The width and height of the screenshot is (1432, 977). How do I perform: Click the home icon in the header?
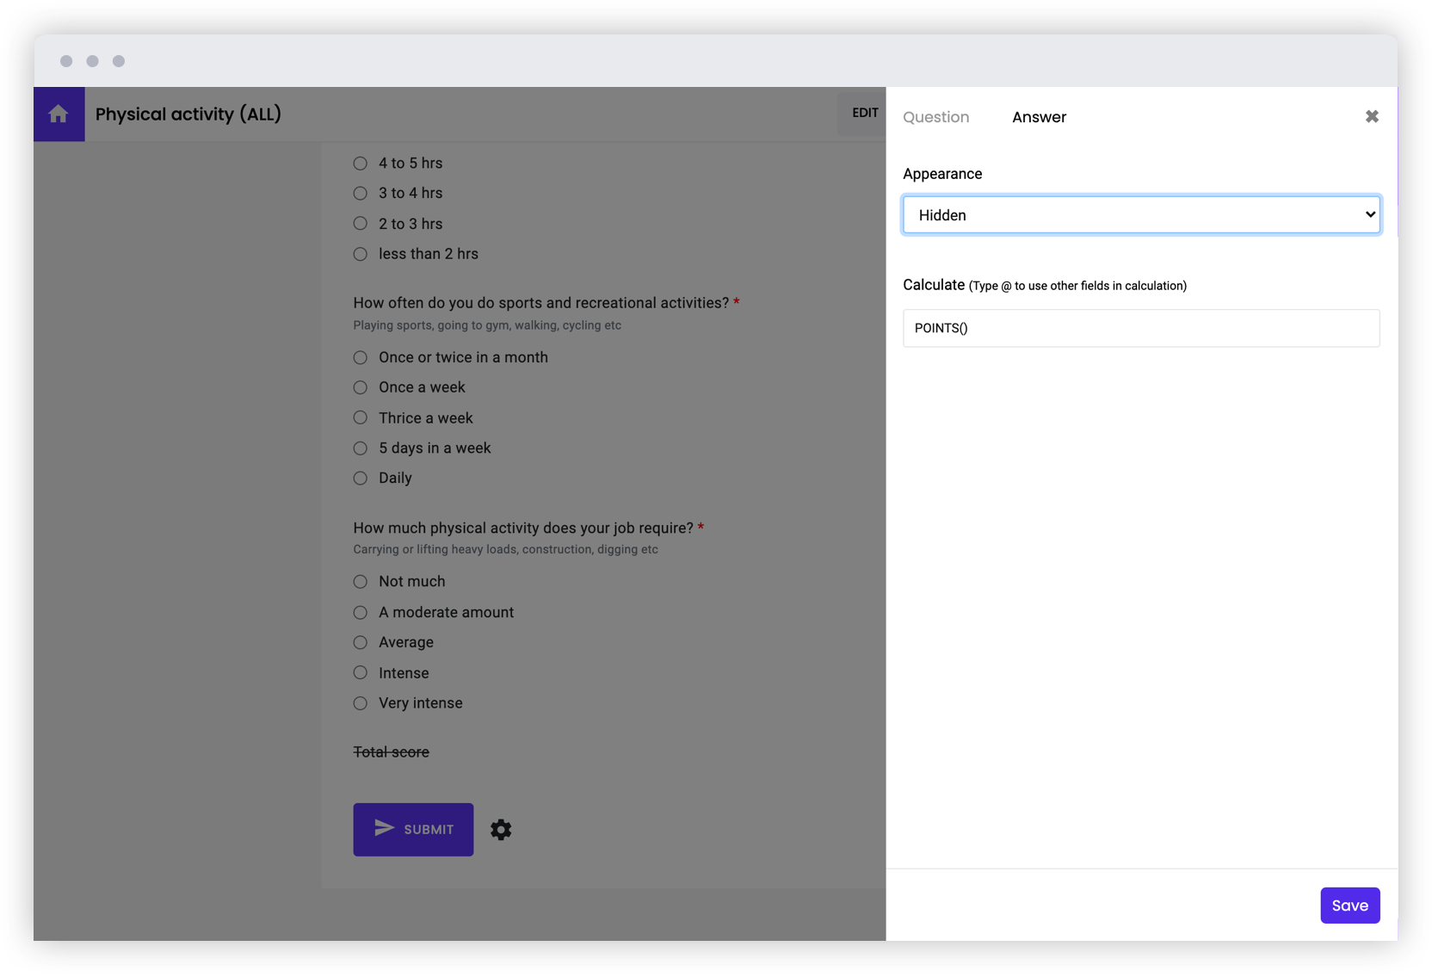[59, 114]
